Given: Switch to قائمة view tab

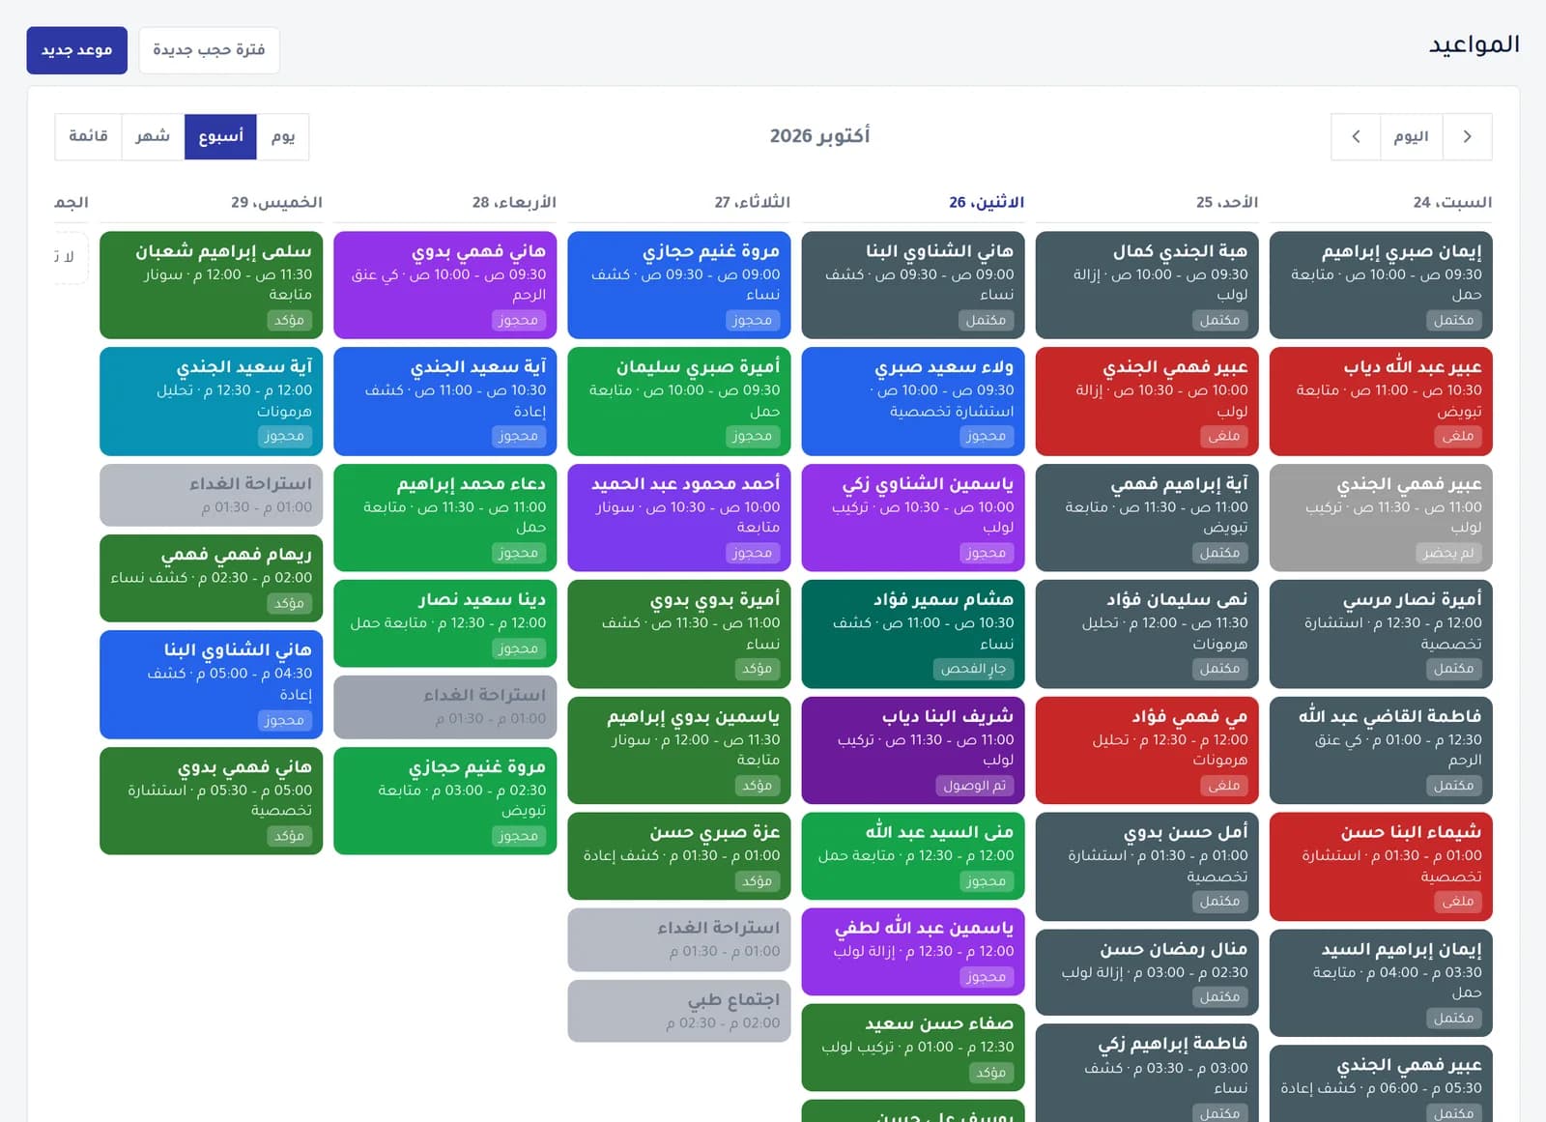Looking at the screenshot, I should (88, 136).
